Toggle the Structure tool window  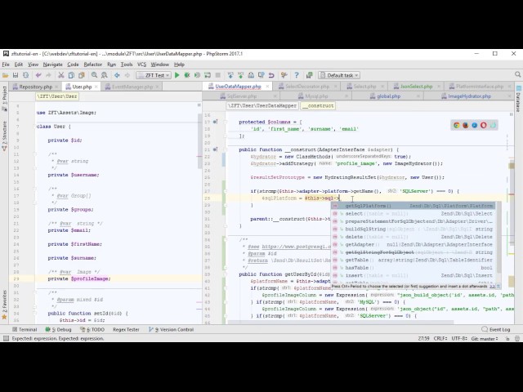pyautogui.click(x=4, y=136)
